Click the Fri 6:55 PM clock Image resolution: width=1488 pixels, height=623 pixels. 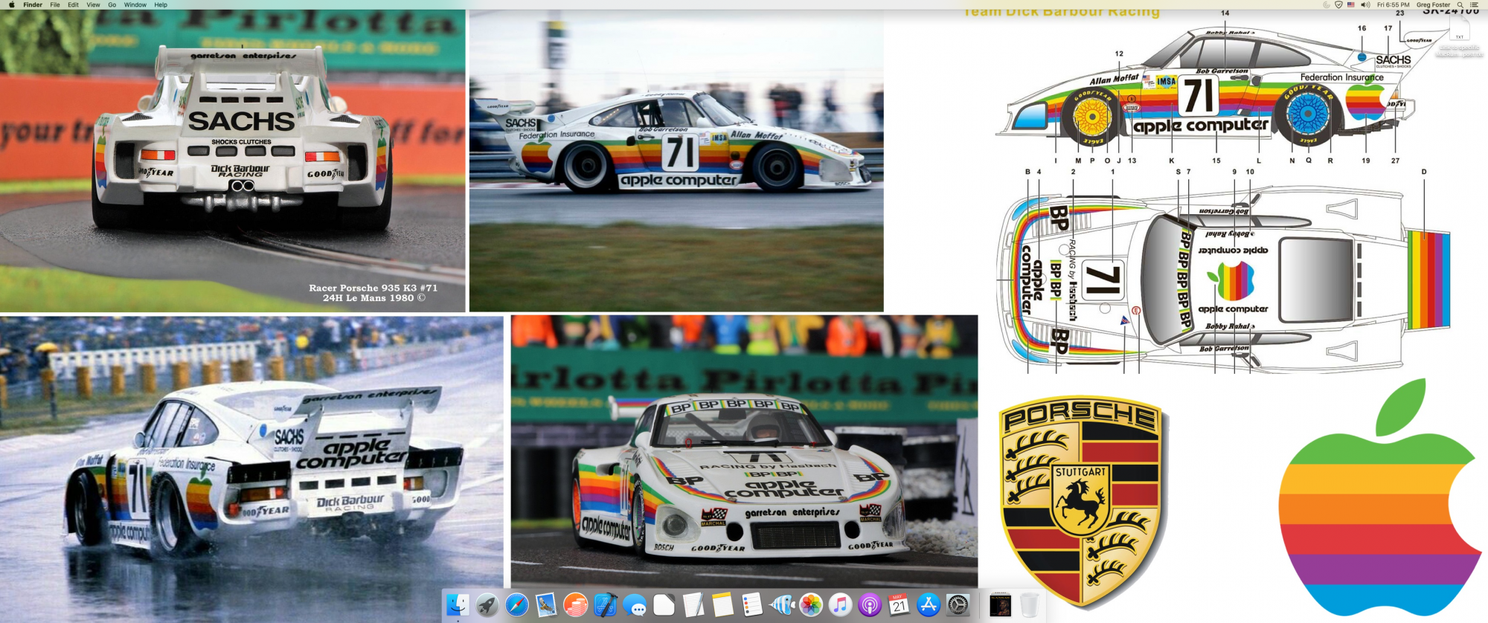tap(1393, 4)
